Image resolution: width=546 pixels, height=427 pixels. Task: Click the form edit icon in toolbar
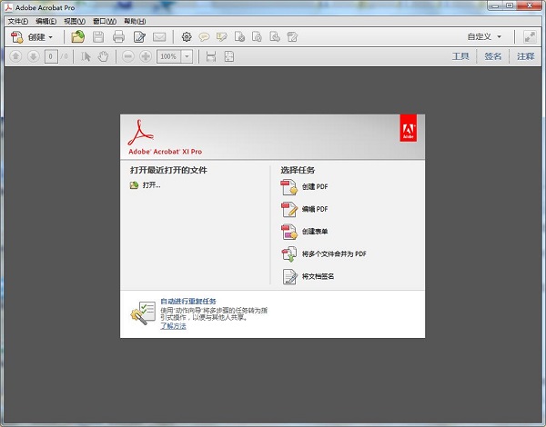292,36
